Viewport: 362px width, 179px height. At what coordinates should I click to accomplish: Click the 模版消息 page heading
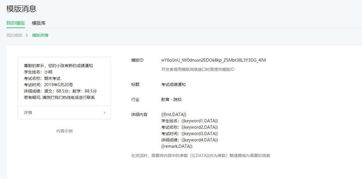click(21, 9)
